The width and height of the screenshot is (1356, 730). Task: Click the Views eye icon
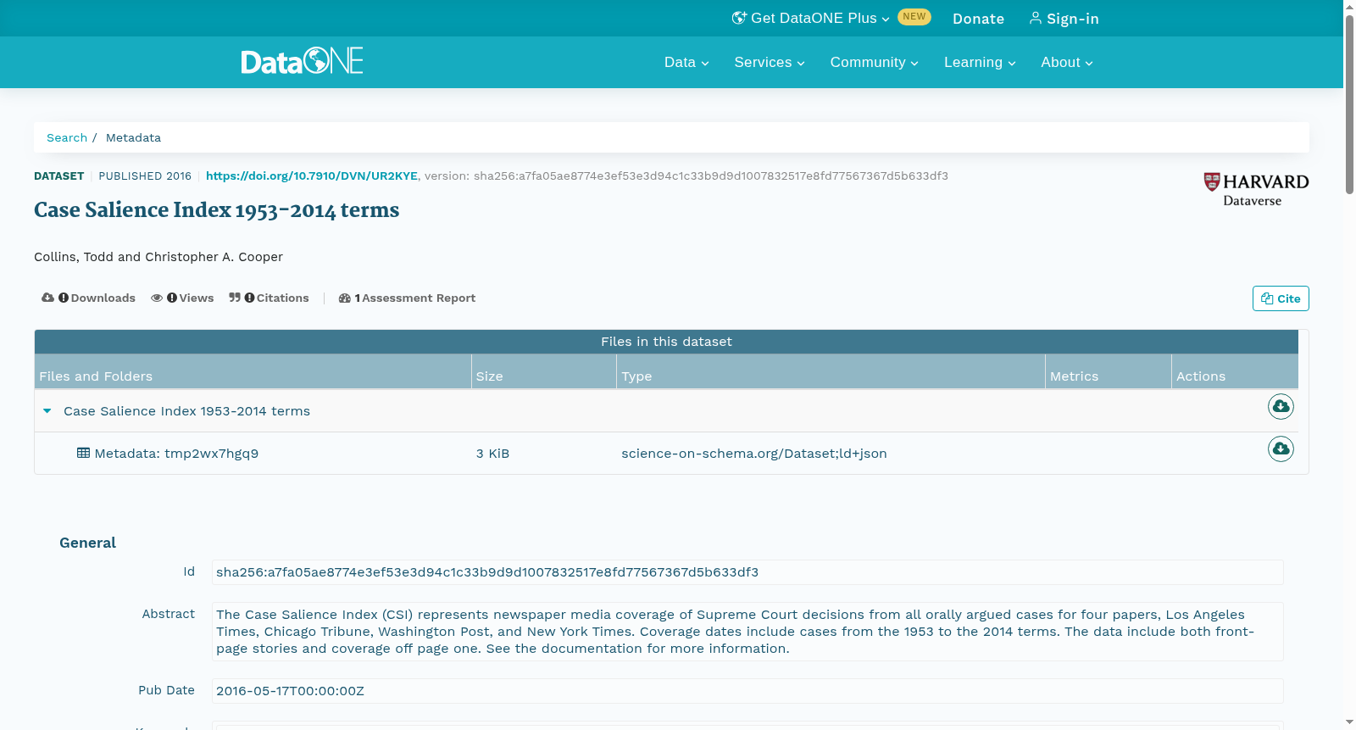157,298
